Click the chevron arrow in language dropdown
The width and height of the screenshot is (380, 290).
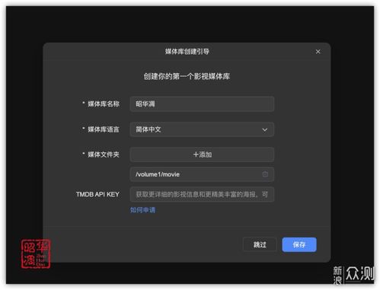(264, 129)
